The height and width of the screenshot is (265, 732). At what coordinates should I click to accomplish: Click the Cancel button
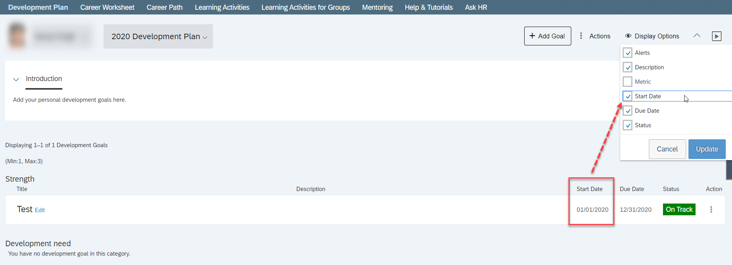(667, 149)
